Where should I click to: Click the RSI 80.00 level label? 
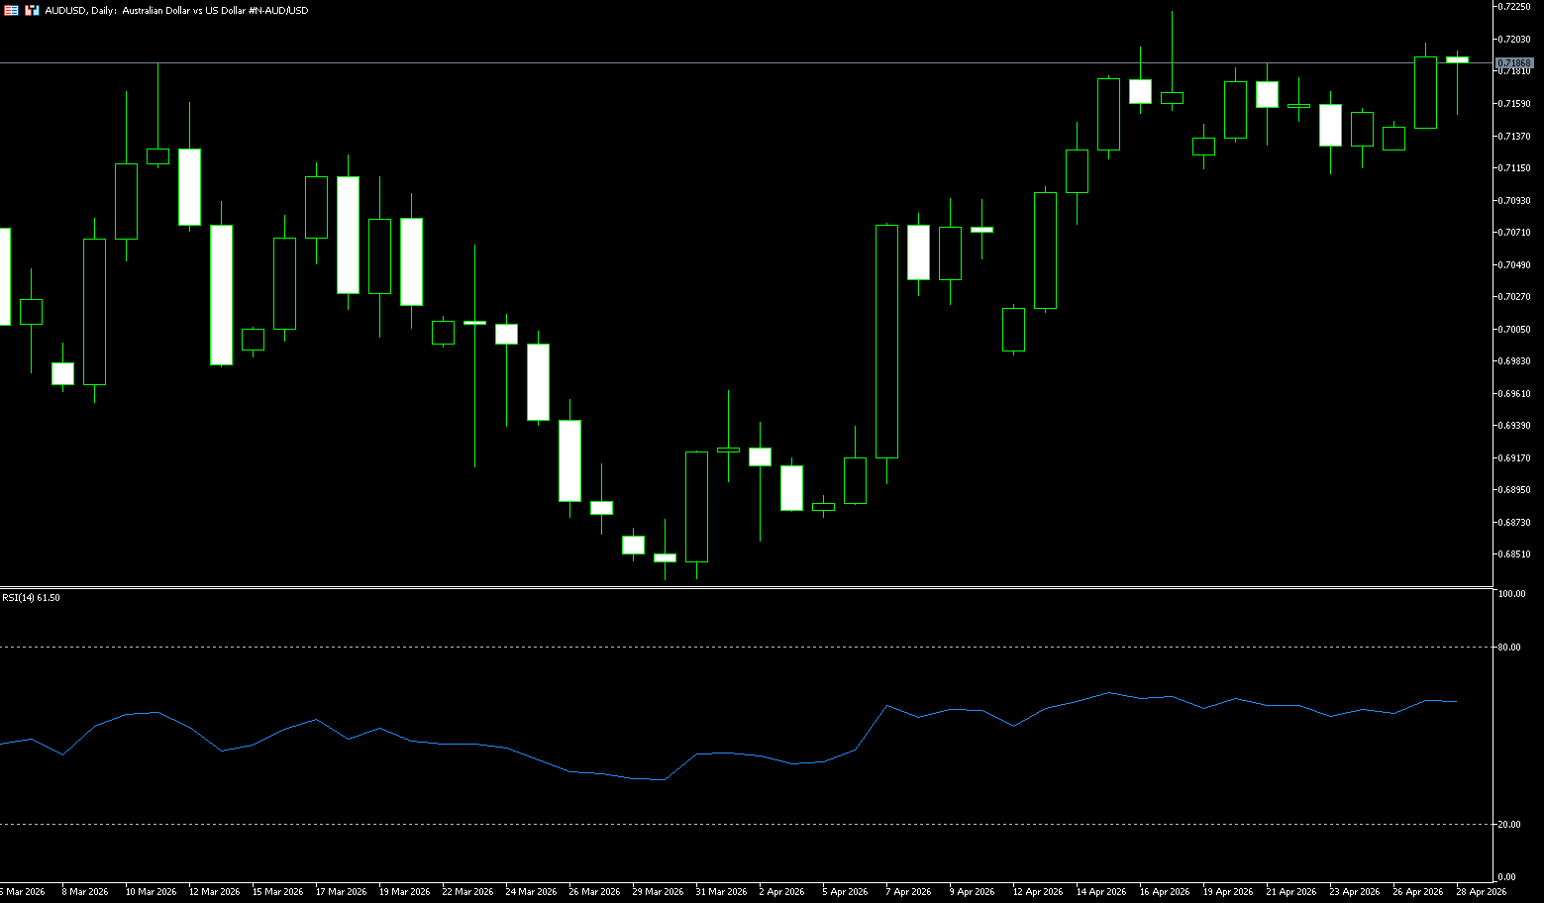click(1511, 648)
